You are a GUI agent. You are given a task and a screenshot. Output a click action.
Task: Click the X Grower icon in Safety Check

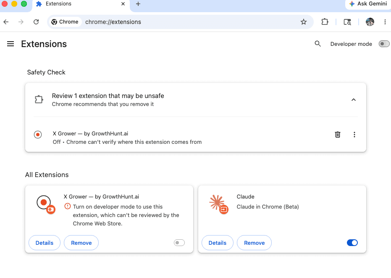[38, 135]
